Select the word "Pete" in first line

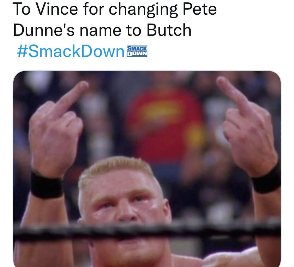pyautogui.click(x=200, y=9)
